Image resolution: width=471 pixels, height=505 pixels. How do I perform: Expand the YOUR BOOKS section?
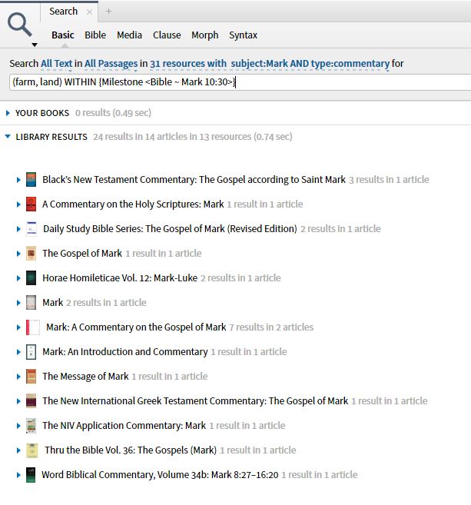(x=8, y=113)
